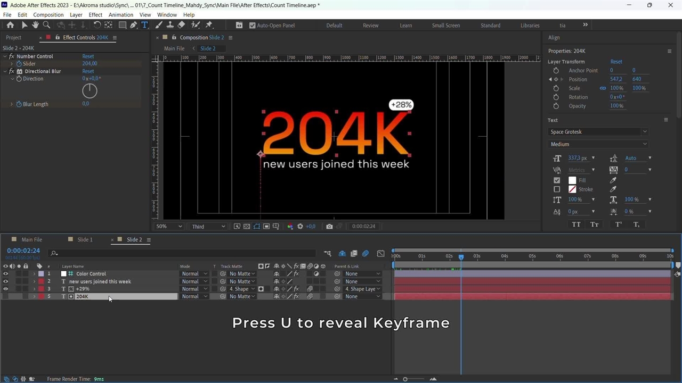
Task: Click the Rotation stopwatch icon
Action: click(556, 97)
